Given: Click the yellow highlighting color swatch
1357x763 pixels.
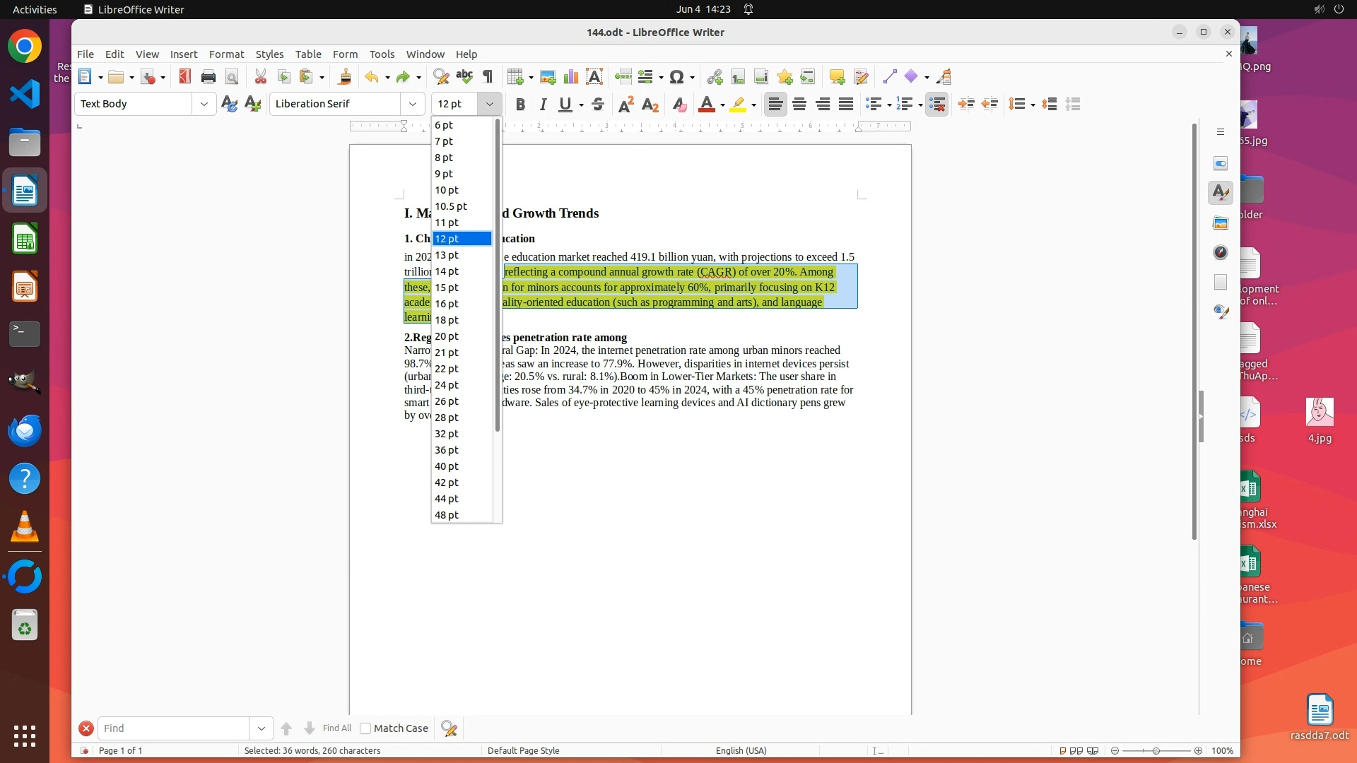Looking at the screenshot, I should (738, 105).
